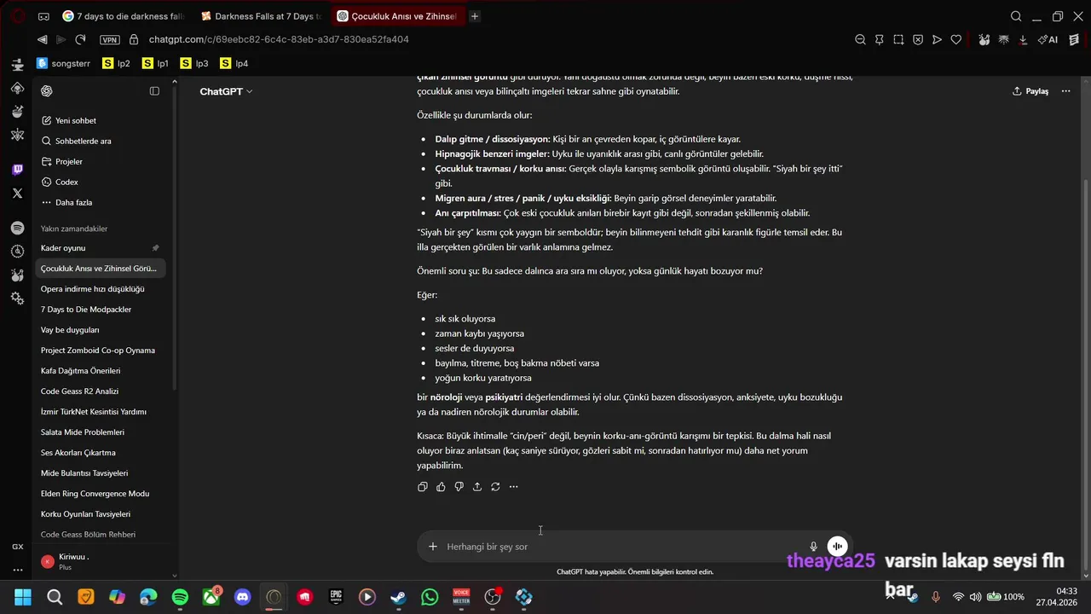Regenerate the ChatGPT response
1091x614 pixels.
point(495,487)
